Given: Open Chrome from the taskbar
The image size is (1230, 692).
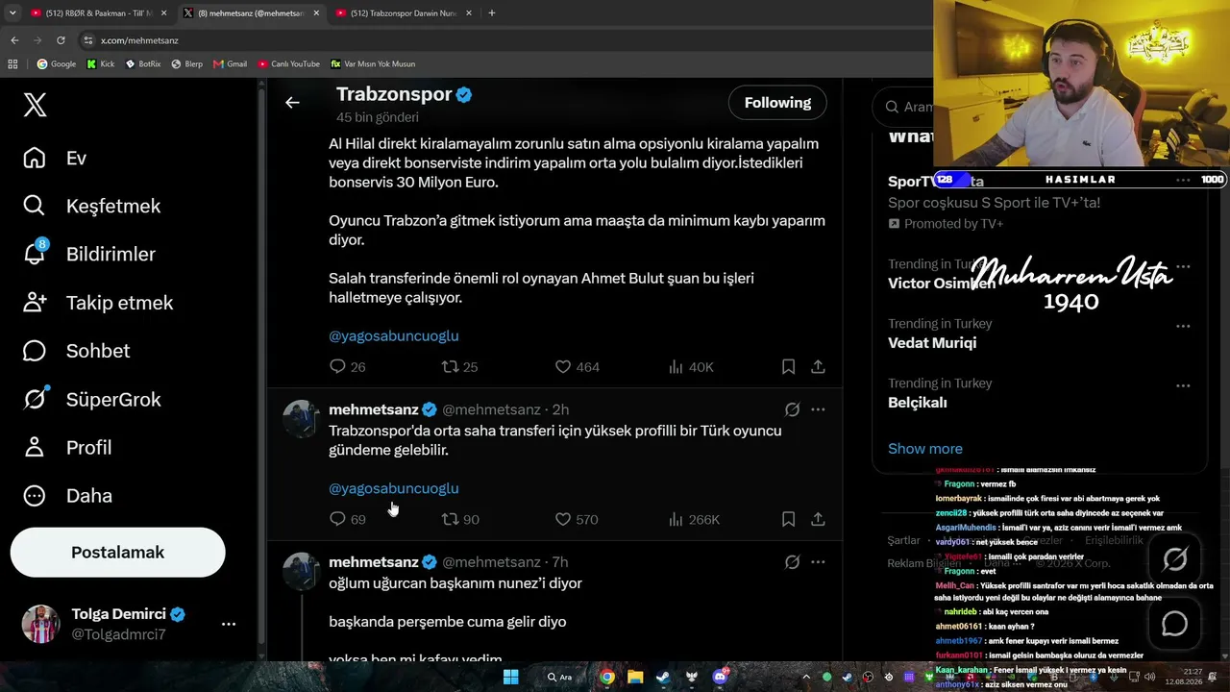Looking at the screenshot, I should (x=607, y=677).
